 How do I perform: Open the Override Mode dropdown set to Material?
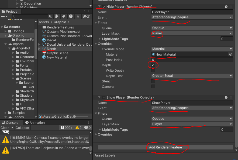tap(192, 49)
